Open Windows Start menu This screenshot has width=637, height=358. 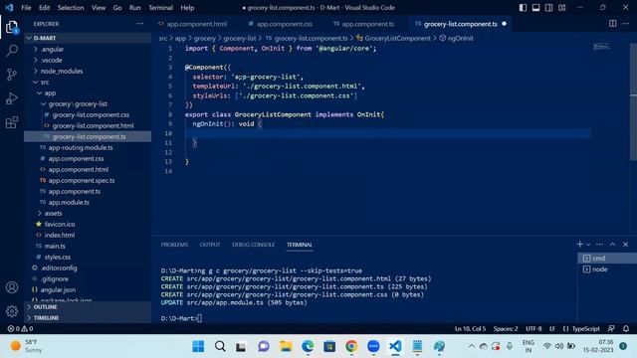coord(198,346)
